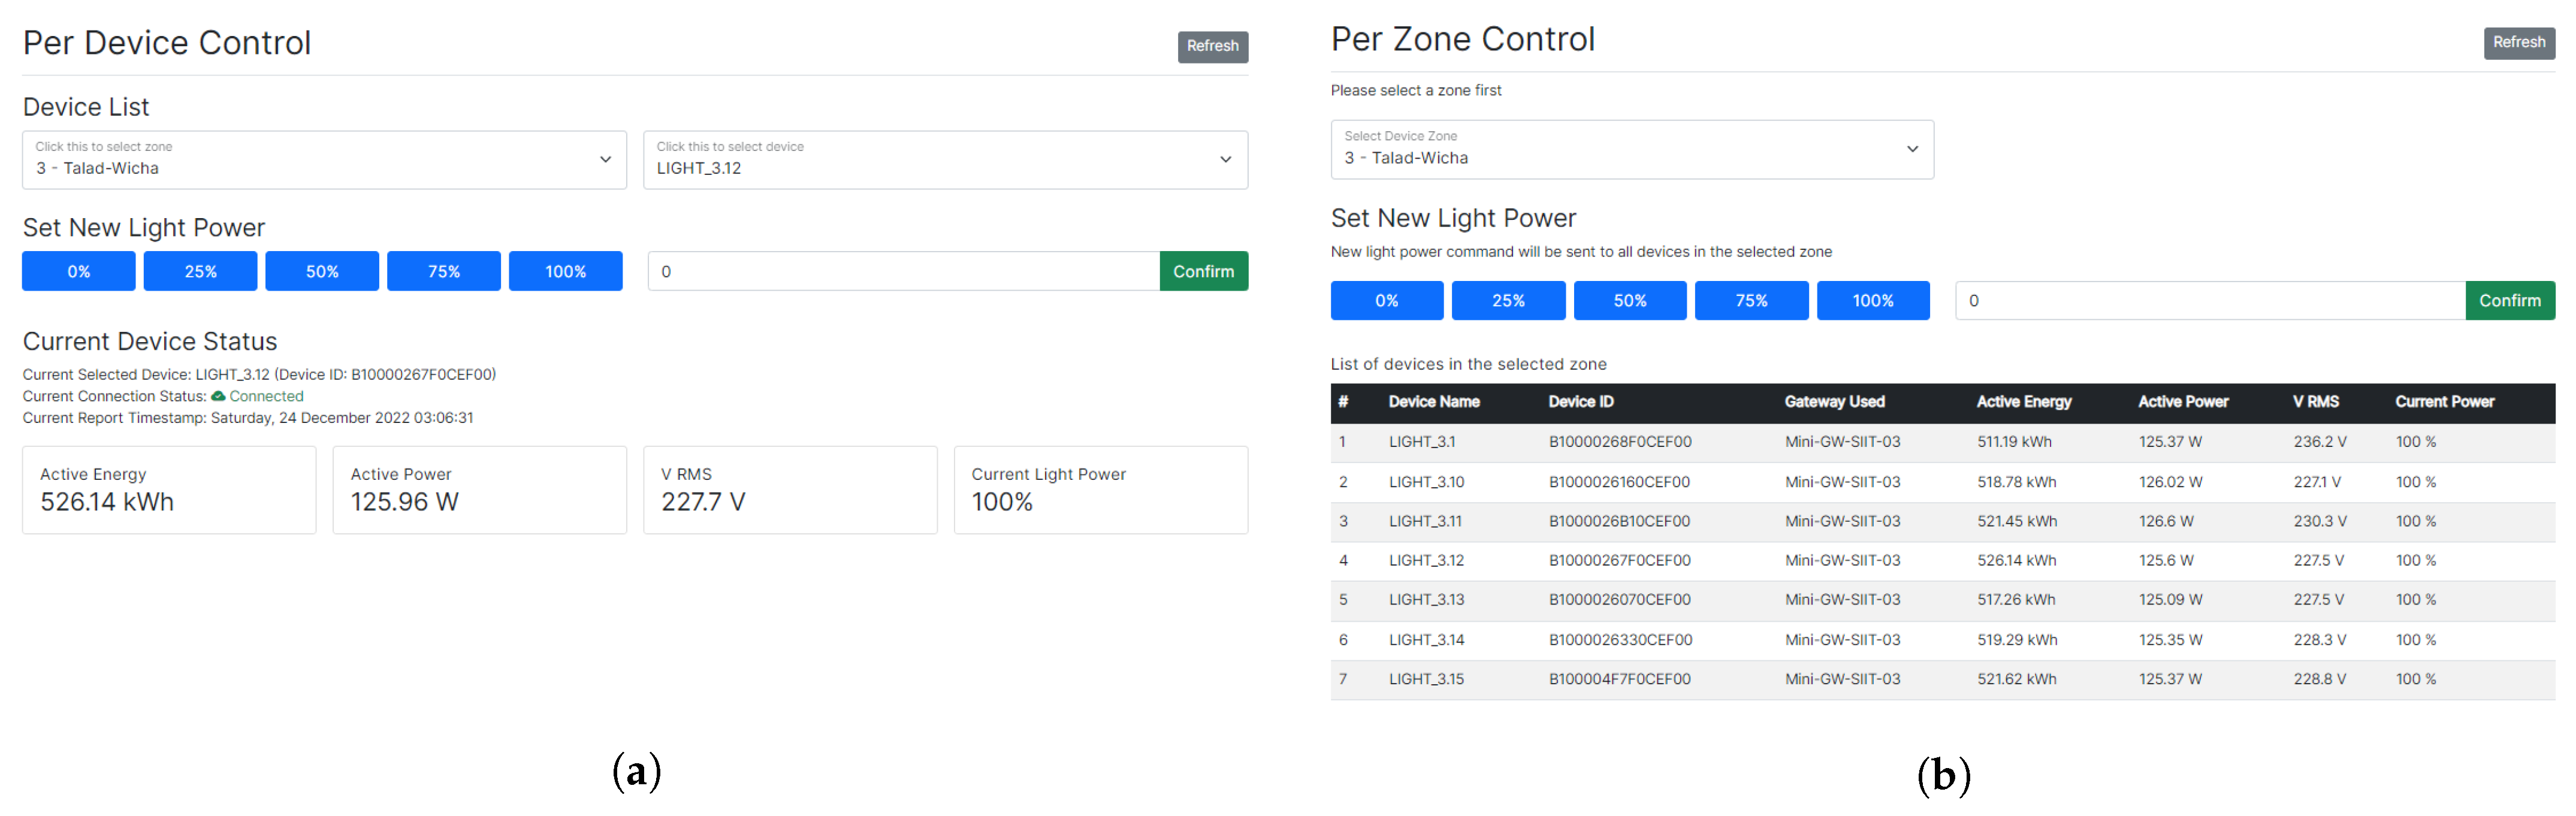Open the zone dropdown in Per Device Control
The width and height of the screenshot is (2576, 816).
coord(324,160)
